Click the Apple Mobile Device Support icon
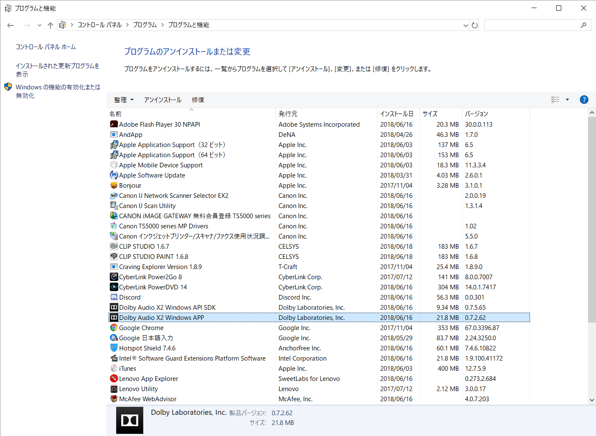Viewport: 596px width, 436px height. (114, 165)
